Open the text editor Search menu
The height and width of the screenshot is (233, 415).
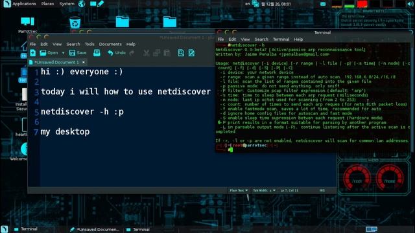click(x=73, y=44)
